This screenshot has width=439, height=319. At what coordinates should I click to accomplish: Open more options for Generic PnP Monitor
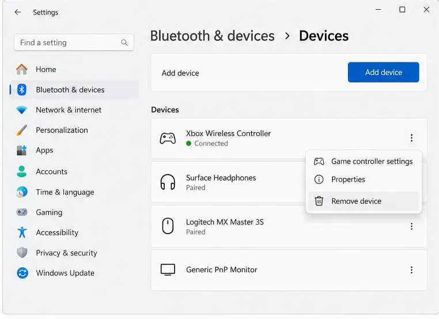pos(411,270)
